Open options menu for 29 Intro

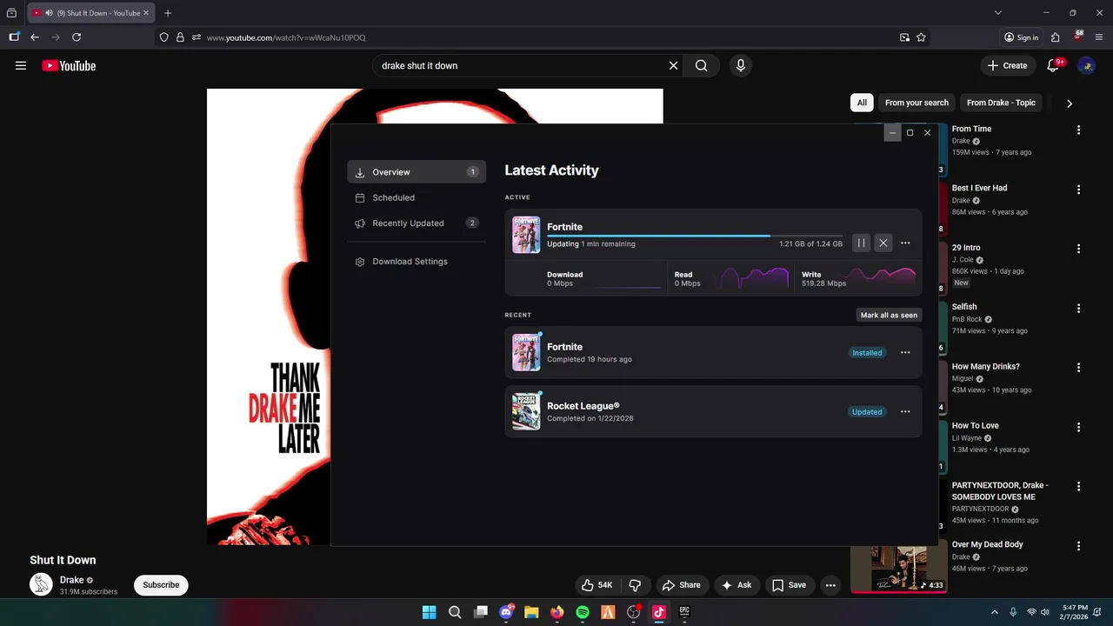tap(1079, 249)
